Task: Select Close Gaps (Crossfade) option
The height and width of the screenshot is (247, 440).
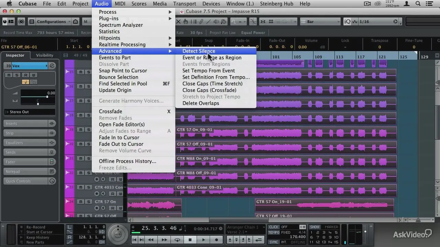Action: pos(216,90)
